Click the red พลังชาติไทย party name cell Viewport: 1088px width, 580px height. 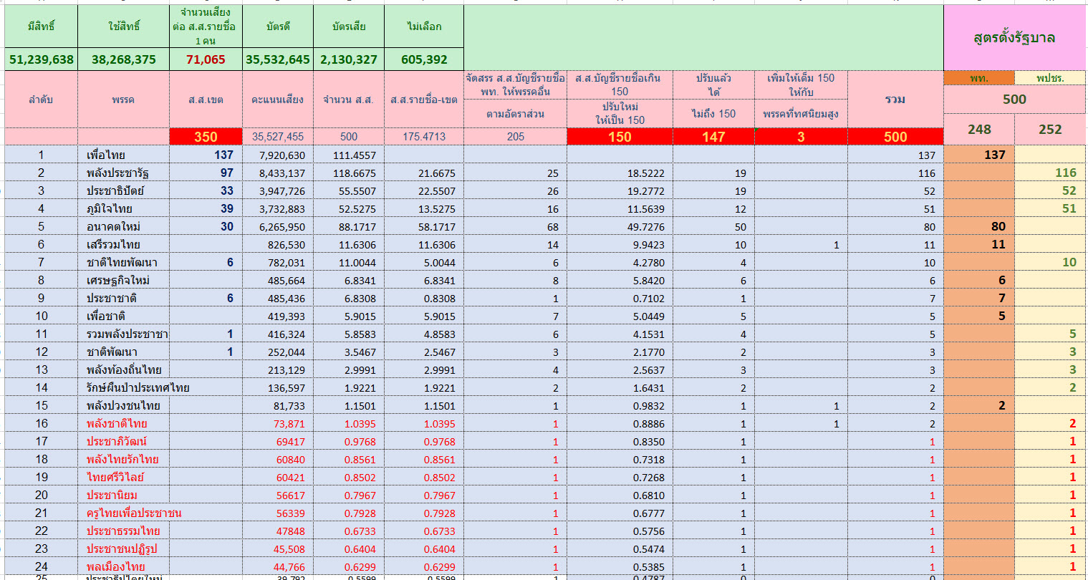click(123, 423)
